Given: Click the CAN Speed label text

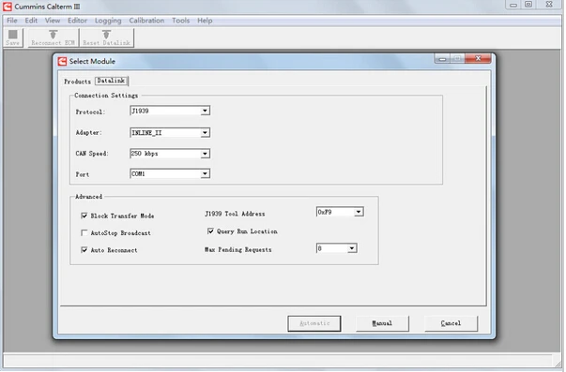Looking at the screenshot, I should pyautogui.click(x=92, y=154).
